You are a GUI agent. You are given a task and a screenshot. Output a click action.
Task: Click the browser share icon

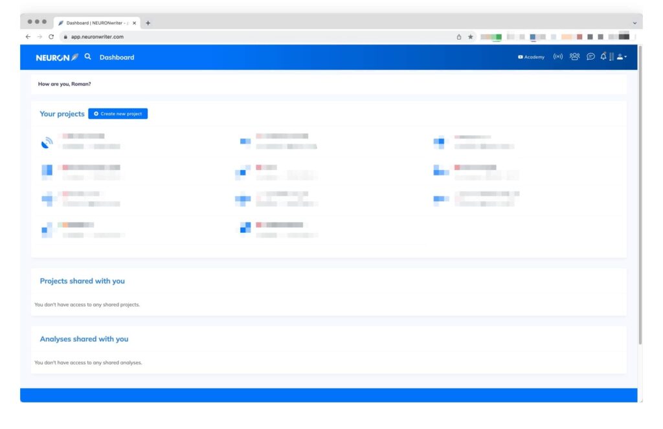(x=459, y=37)
